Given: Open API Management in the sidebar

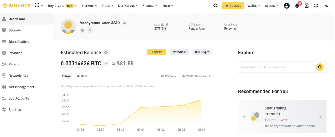Looking at the screenshot, I should click(x=26, y=87).
